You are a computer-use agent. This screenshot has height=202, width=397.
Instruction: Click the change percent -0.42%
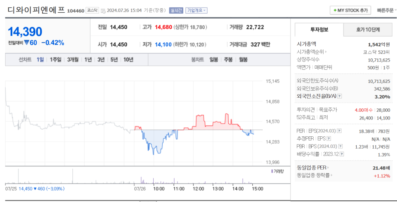pos(53,43)
